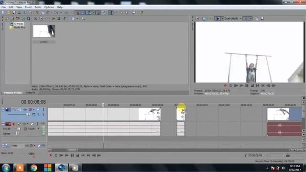Screen dimensions: 306x172
Task: Play from start on the timeline transport bar
Action: click(61, 155)
